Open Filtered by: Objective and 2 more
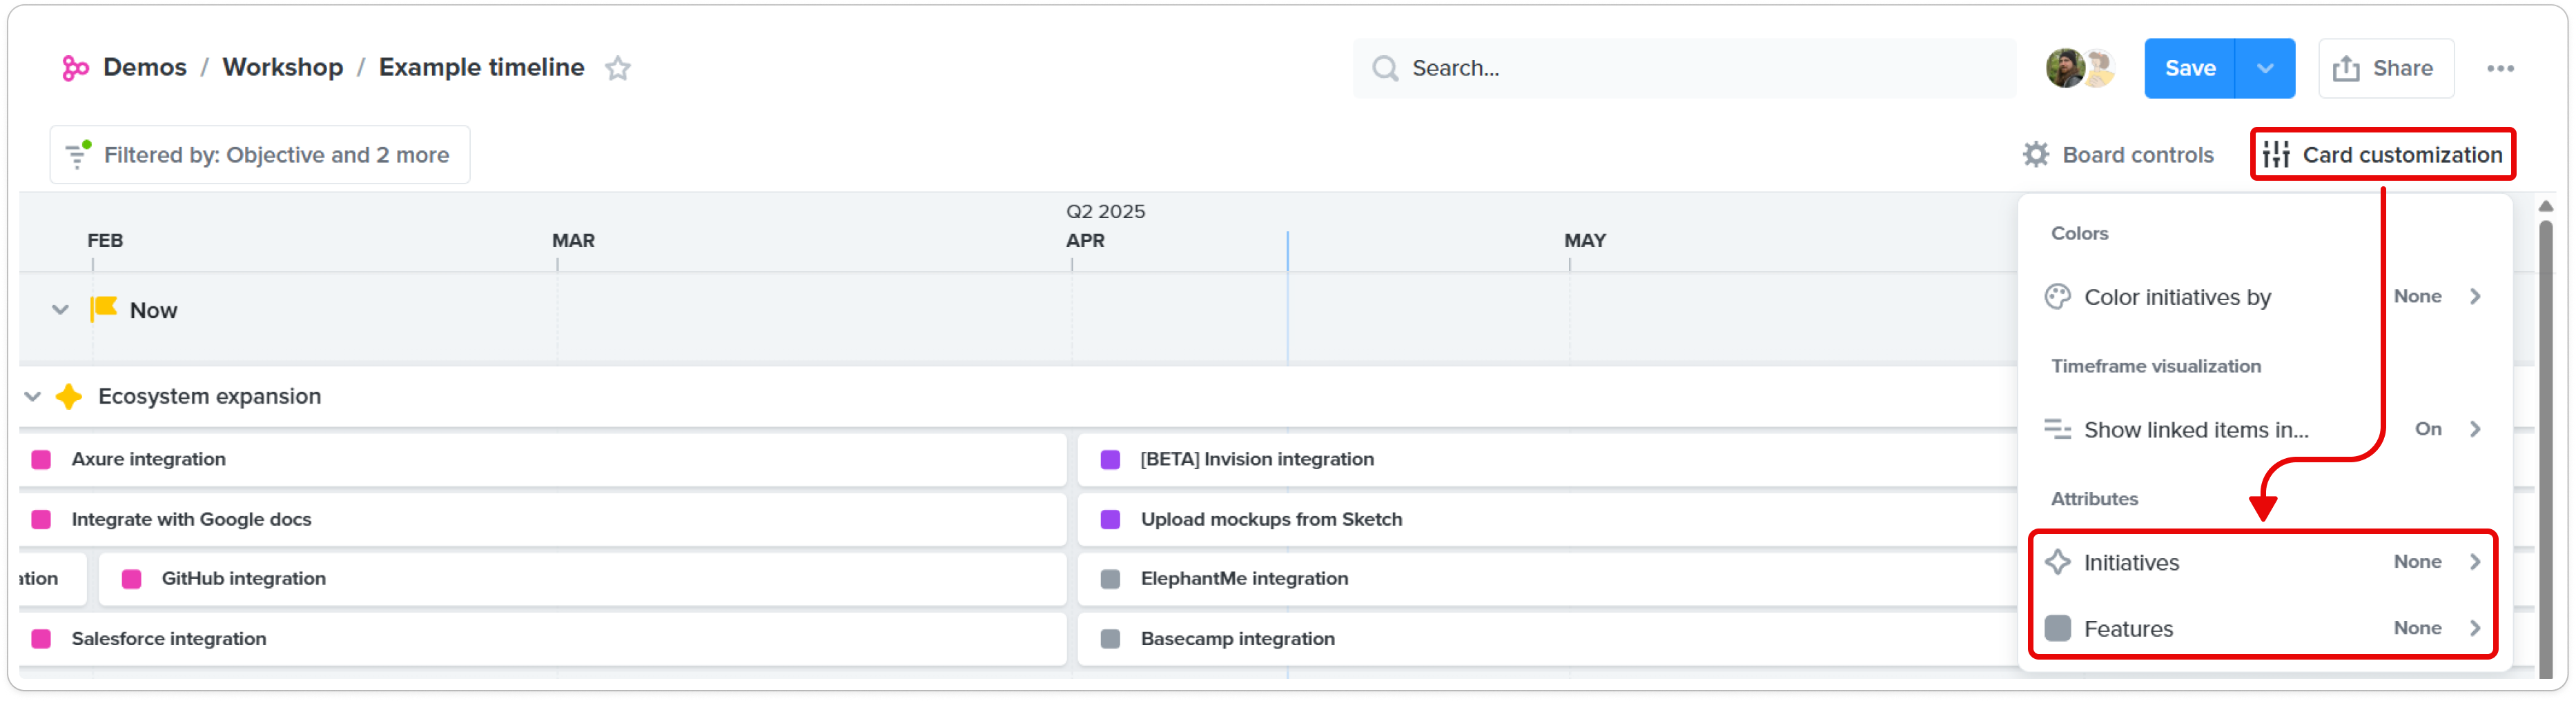The image size is (2576, 701). coord(260,154)
